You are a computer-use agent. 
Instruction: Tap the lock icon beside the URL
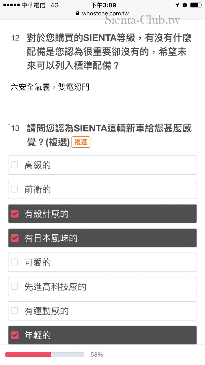77,13
